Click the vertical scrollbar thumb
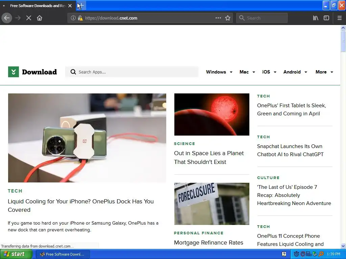This screenshot has height=259, width=346. click(x=343, y=41)
